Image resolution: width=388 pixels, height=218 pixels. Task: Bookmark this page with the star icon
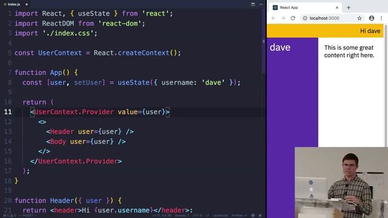click(x=360, y=18)
